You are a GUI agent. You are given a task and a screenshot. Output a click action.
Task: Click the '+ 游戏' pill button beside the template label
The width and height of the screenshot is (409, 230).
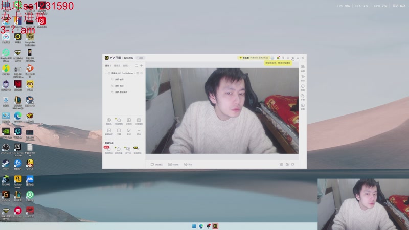[140, 58]
